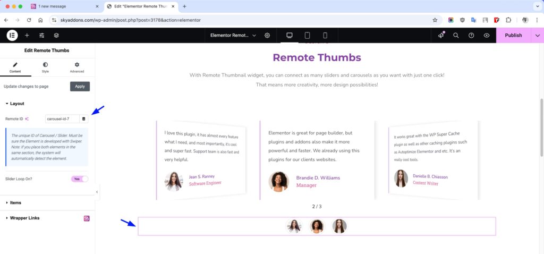
Task: Select the Edit Elementor Remote Thumbs browser tab
Action: click(x=141, y=6)
